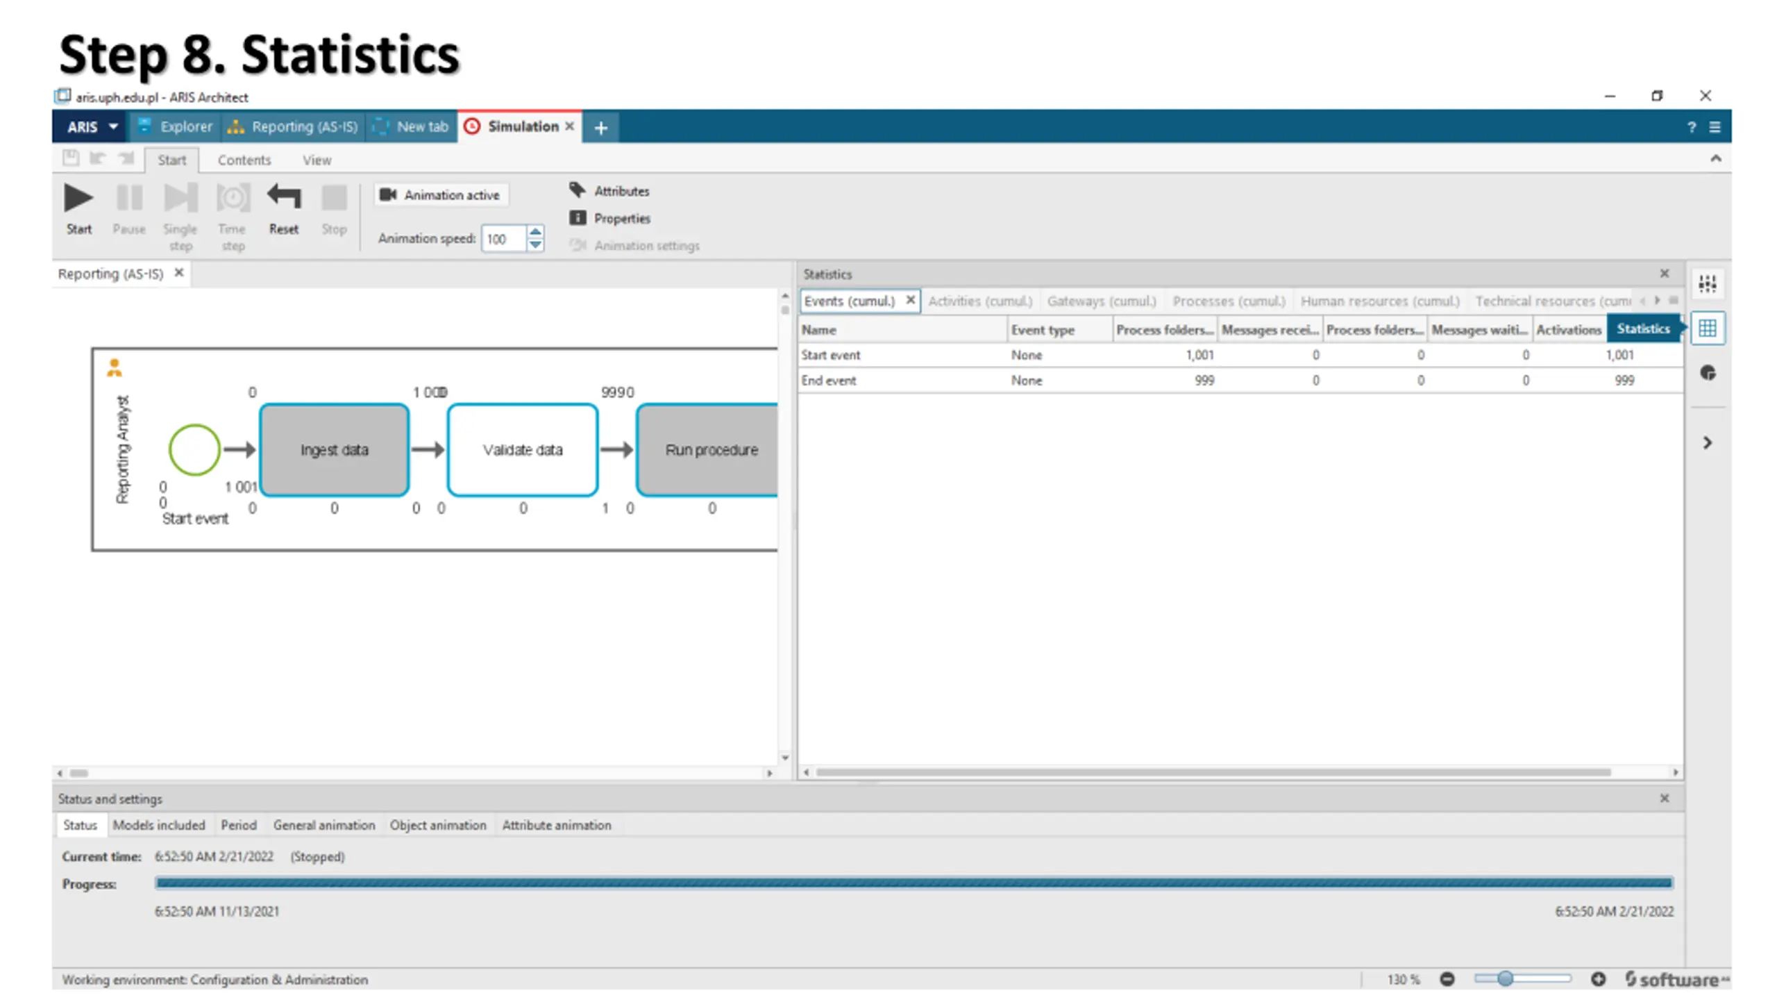Click the Reset arrow icon
Viewport: 1777px width, 1000px height.
(283, 198)
